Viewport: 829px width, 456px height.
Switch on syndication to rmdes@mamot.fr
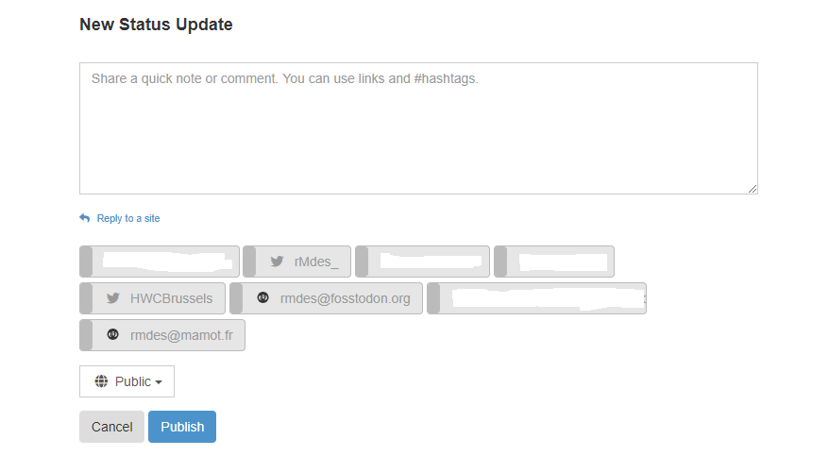click(162, 335)
